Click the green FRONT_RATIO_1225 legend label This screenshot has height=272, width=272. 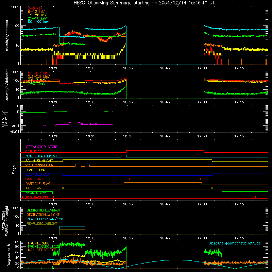tap(44, 247)
